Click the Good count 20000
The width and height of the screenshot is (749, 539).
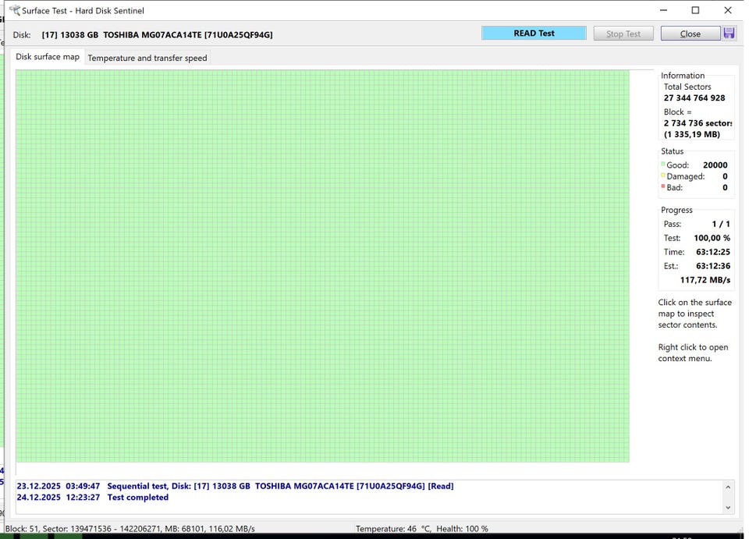pyautogui.click(x=715, y=165)
